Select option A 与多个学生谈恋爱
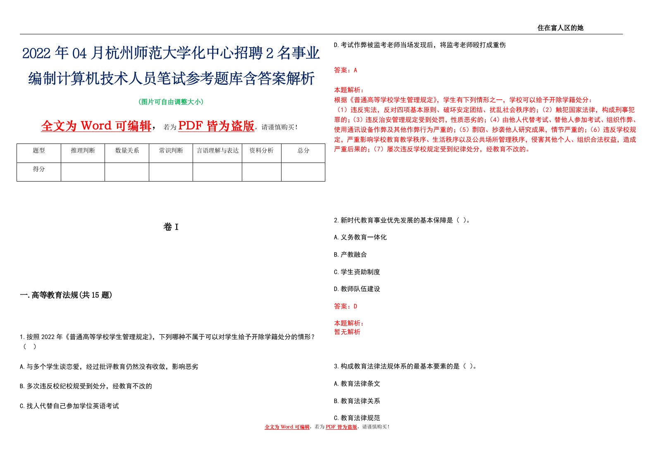The image size is (656, 464). coord(109,366)
